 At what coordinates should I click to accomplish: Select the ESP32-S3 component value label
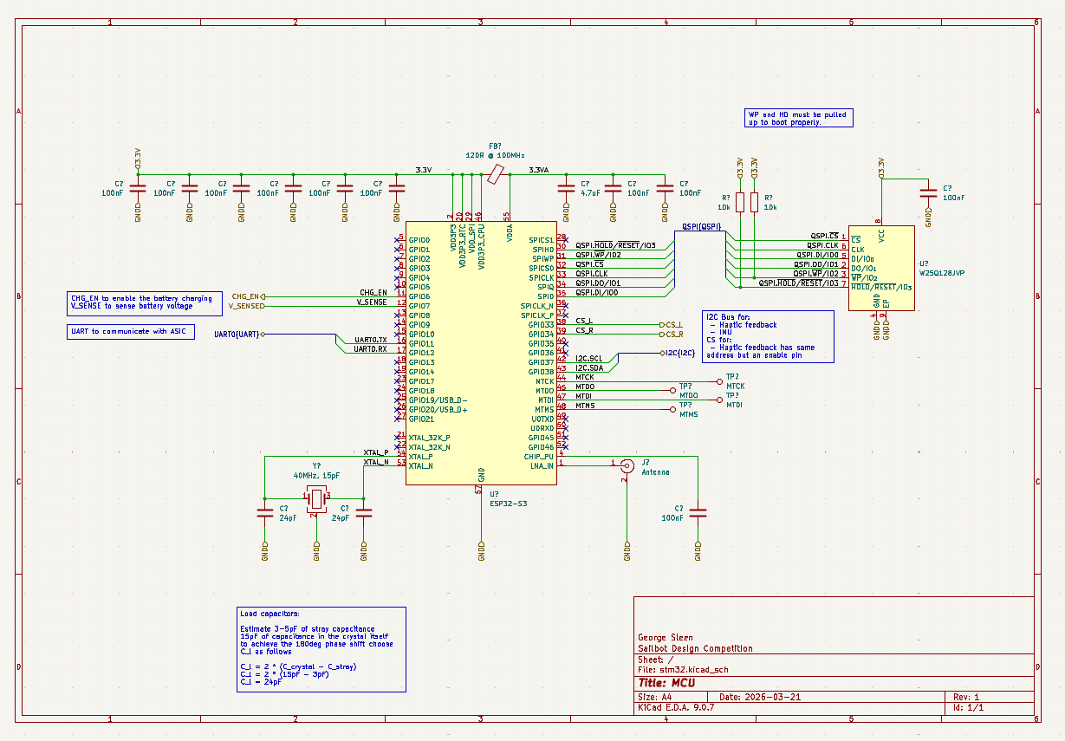pos(507,503)
